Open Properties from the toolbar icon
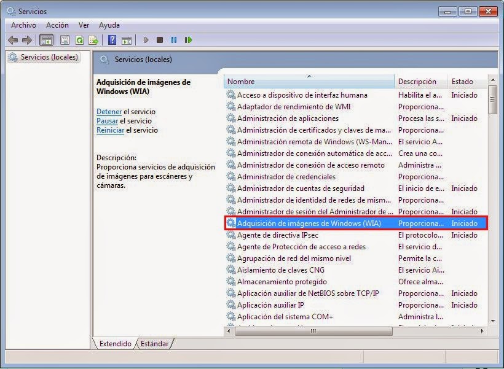This screenshot has width=504, height=369. pyautogui.click(x=65, y=40)
